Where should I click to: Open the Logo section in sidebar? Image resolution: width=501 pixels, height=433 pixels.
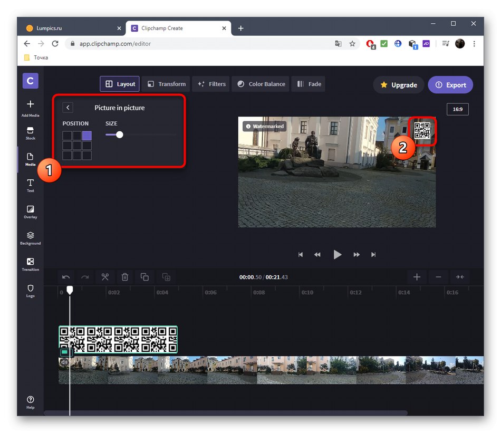coord(31,291)
